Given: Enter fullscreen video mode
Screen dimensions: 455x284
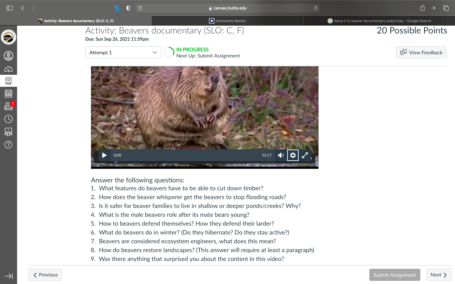Looking at the screenshot, I should (305, 155).
